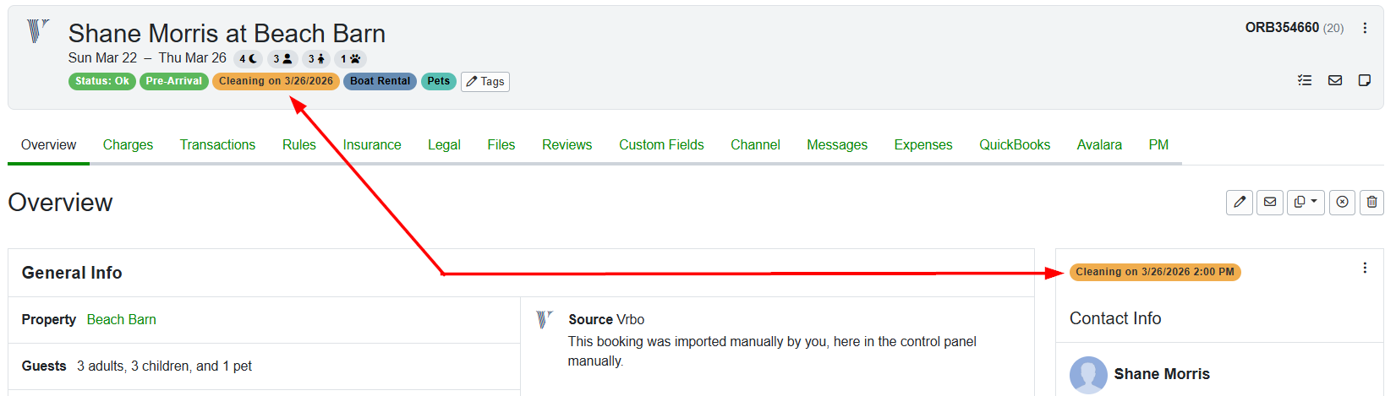1396x396 pixels.
Task: Click the envelope icon in Overview toolbar
Action: 1269,202
